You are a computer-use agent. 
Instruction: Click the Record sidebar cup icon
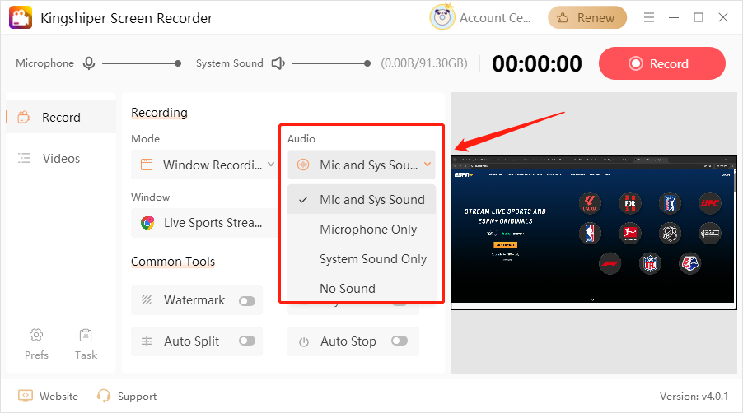tap(24, 117)
